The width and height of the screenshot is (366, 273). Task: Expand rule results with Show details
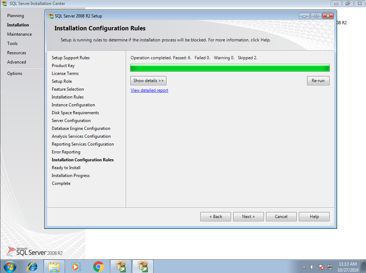point(148,81)
